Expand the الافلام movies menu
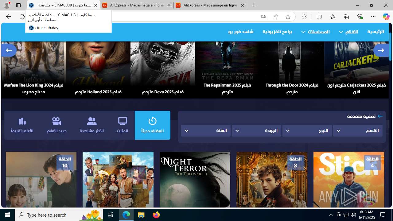 pyautogui.click(x=348, y=32)
